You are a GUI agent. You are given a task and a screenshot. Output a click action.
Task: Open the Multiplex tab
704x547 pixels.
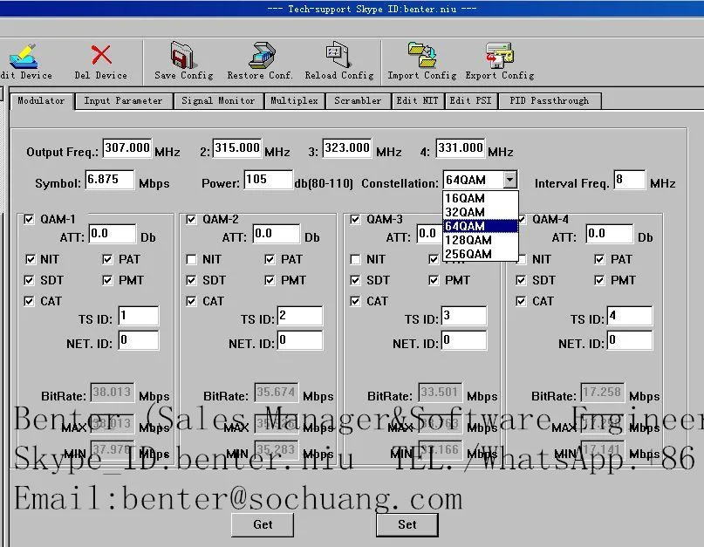(x=295, y=100)
